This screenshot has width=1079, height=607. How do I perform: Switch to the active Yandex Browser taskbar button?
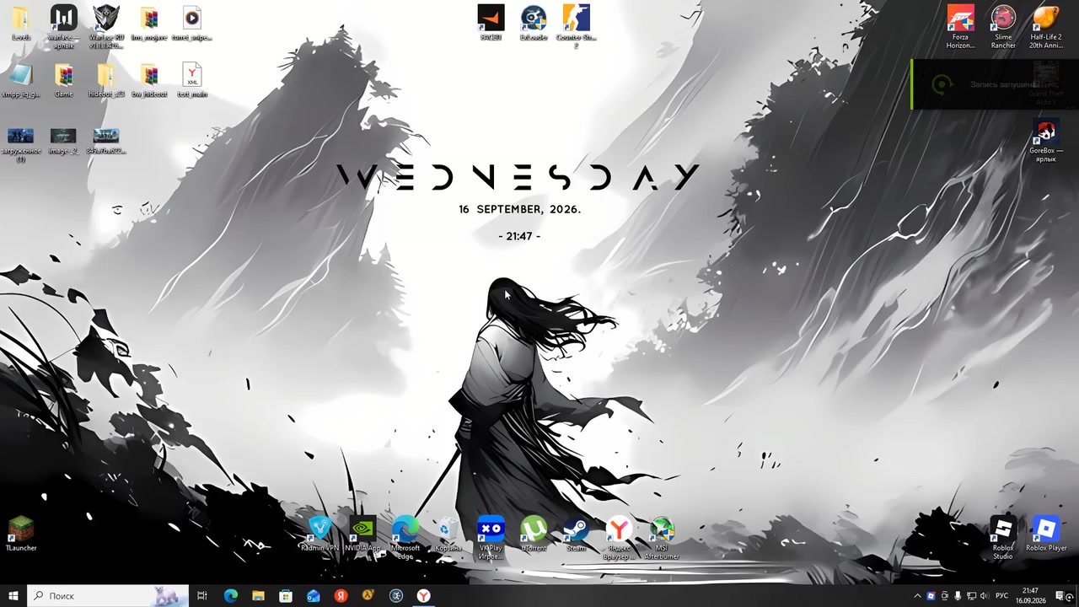(424, 596)
